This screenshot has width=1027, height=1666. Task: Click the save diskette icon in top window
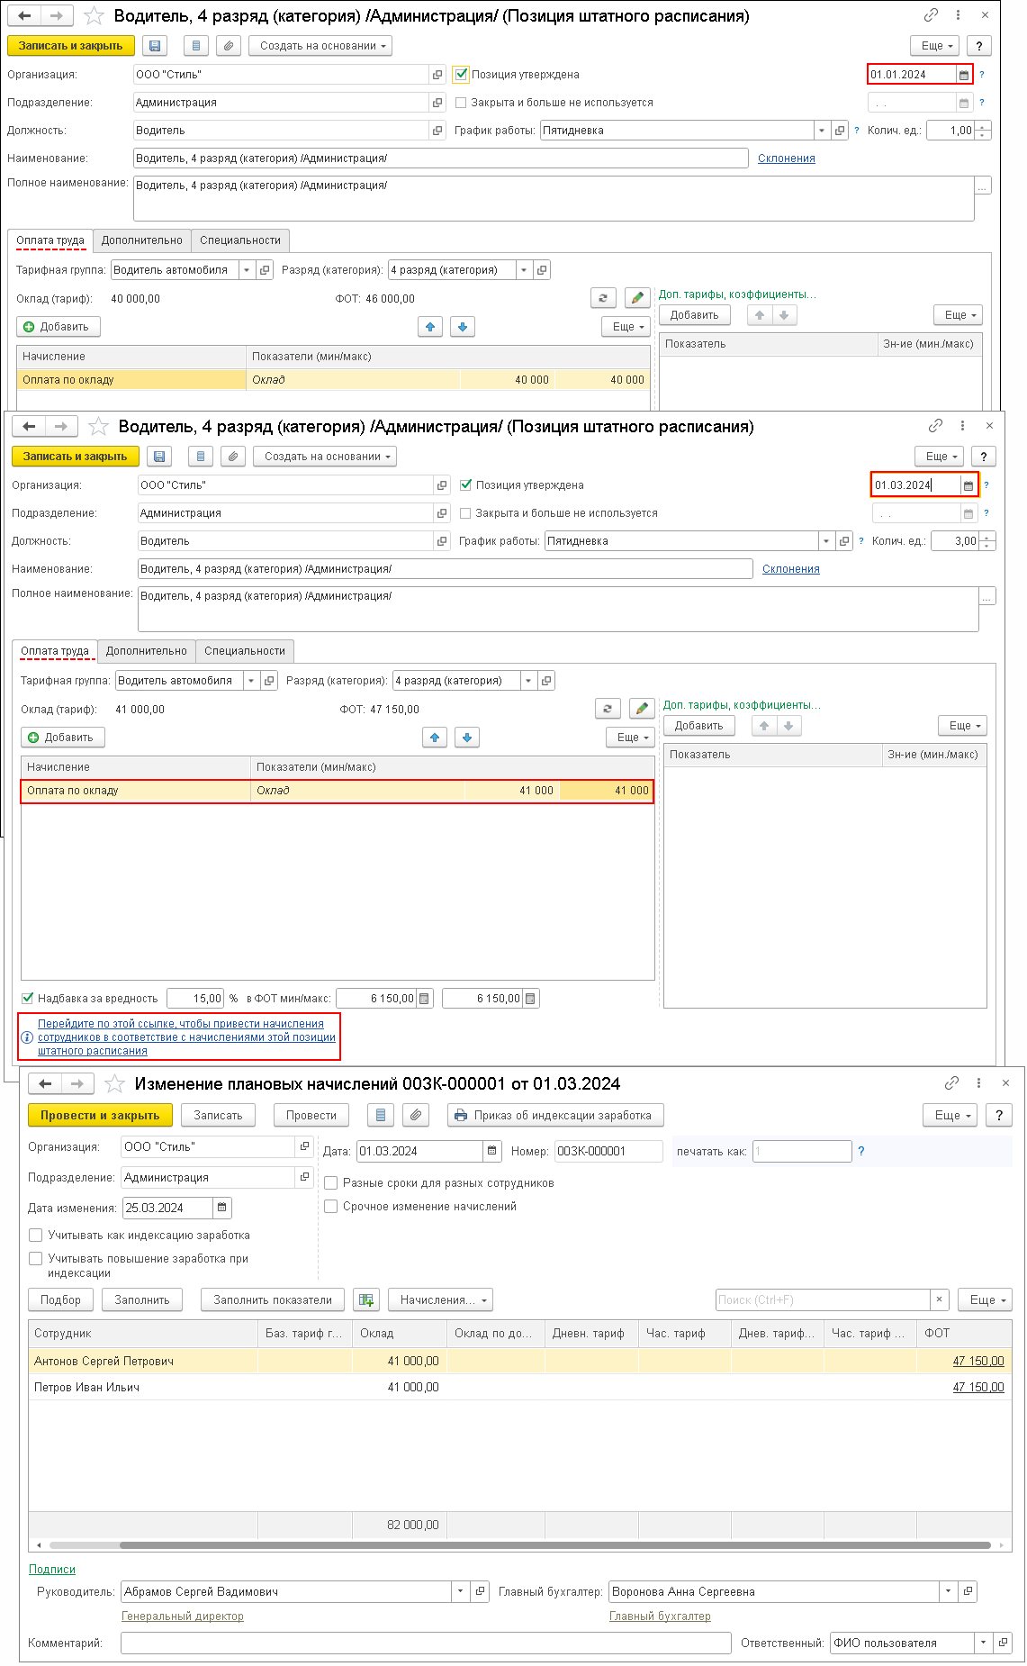[x=155, y=46]
